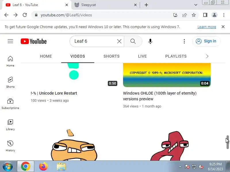
Task: Click the YouTube logo
Action: [x=34, y=41]
